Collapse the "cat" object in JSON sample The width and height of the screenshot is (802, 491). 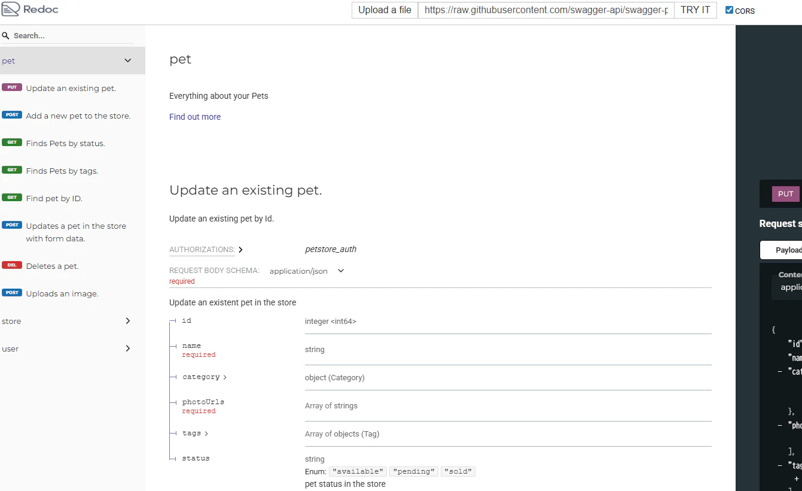point(780,372)
